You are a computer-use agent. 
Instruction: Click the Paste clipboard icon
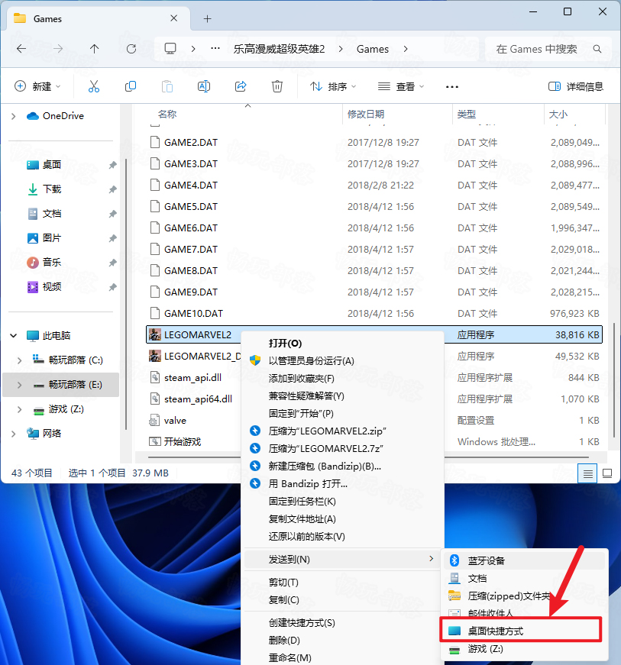(x=167, y=86)
